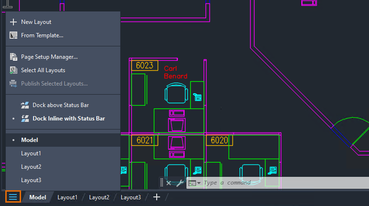Open the Layout3 tab in the bottom bar
Viewport: 369px width, 206px height.
(131, 197)
